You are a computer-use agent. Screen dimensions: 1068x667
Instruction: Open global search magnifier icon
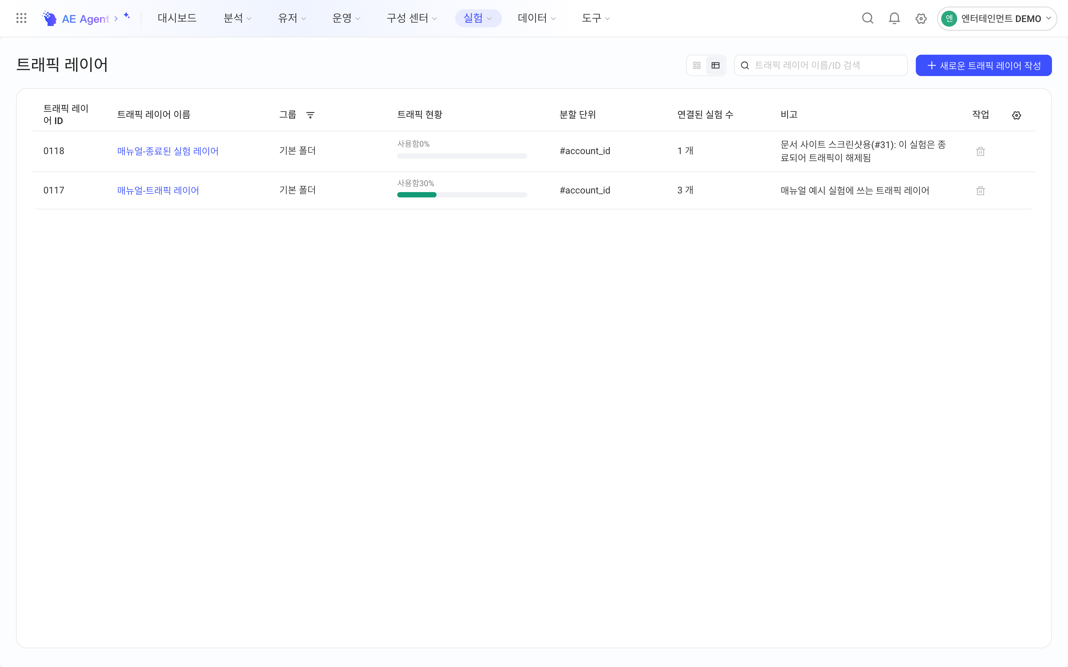pos(868,18)
